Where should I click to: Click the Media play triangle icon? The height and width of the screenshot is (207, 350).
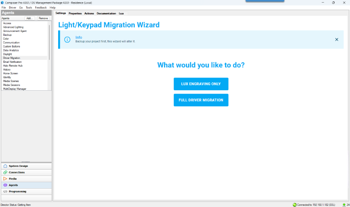(5, 179)
